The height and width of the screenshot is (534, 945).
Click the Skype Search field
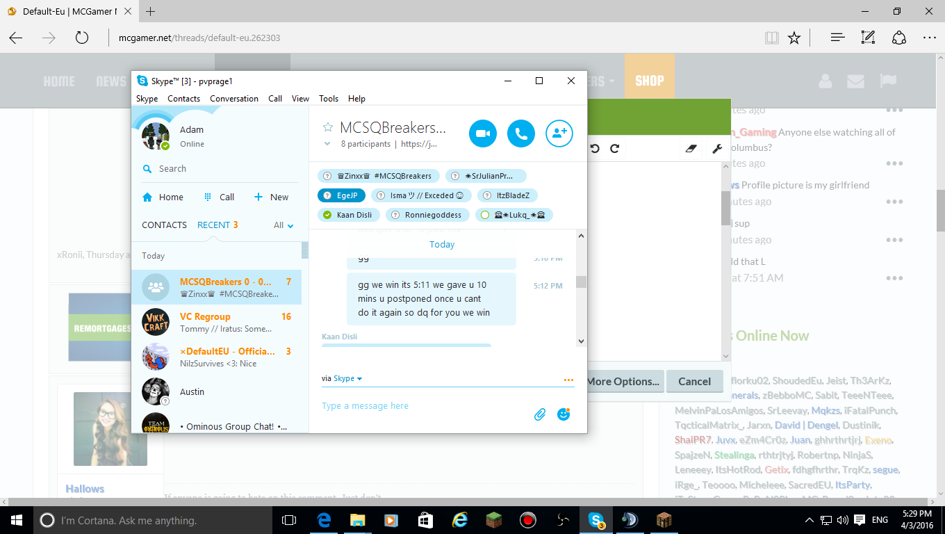click(x=220, y=169)
